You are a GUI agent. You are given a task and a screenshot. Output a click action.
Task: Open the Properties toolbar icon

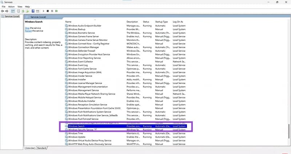pyautogui.click(x=19, y=11)
